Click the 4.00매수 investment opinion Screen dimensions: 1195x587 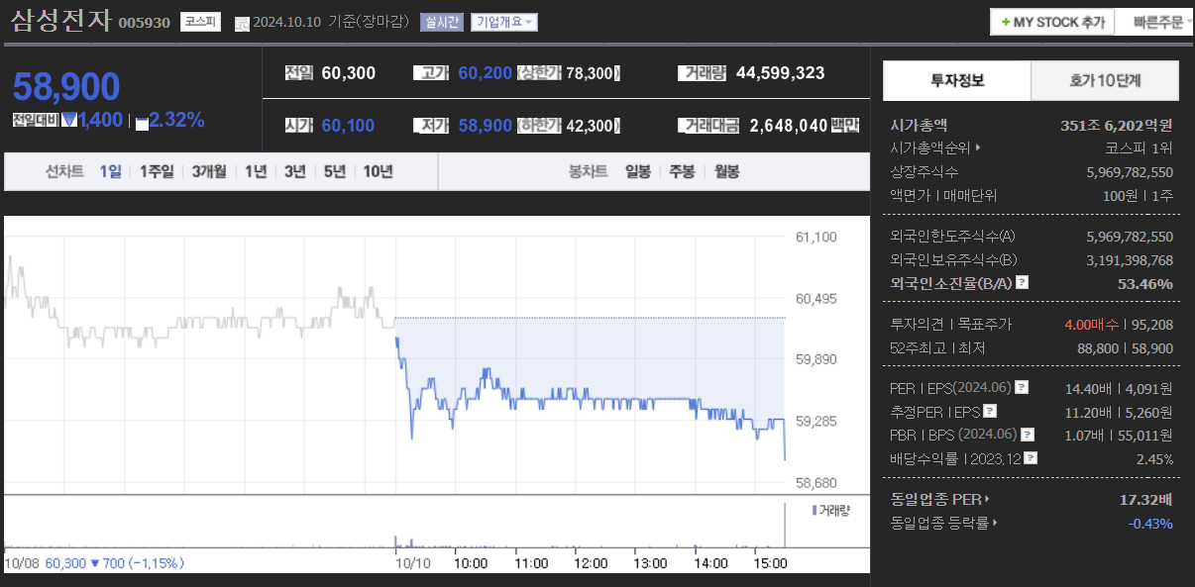(1091, 325)
